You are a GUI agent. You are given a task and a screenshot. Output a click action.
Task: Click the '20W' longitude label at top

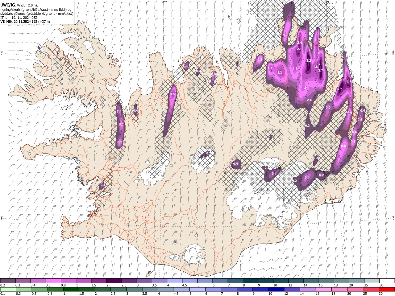pyautogui.click(x=164, y=2)
